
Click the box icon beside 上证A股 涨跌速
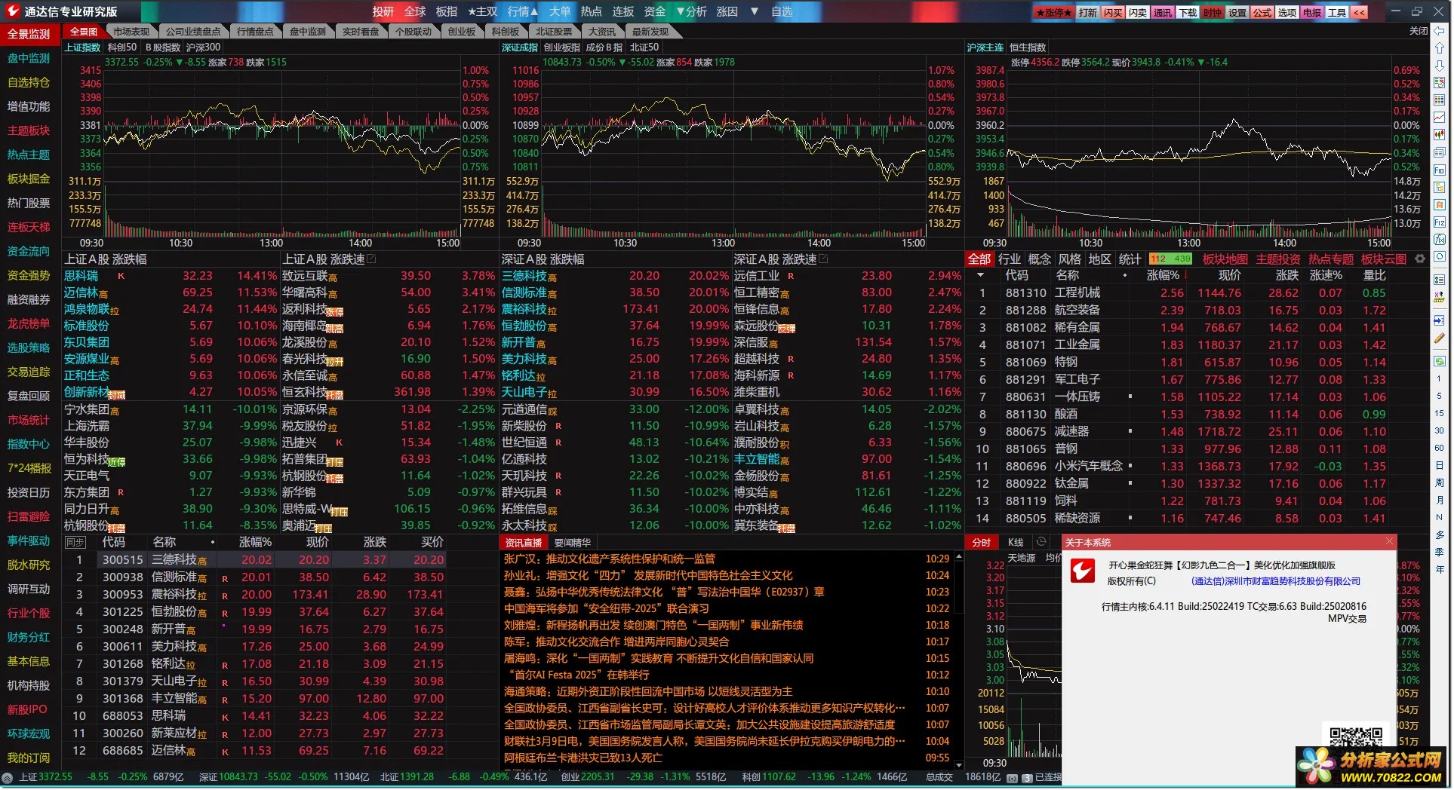point(372,259)
